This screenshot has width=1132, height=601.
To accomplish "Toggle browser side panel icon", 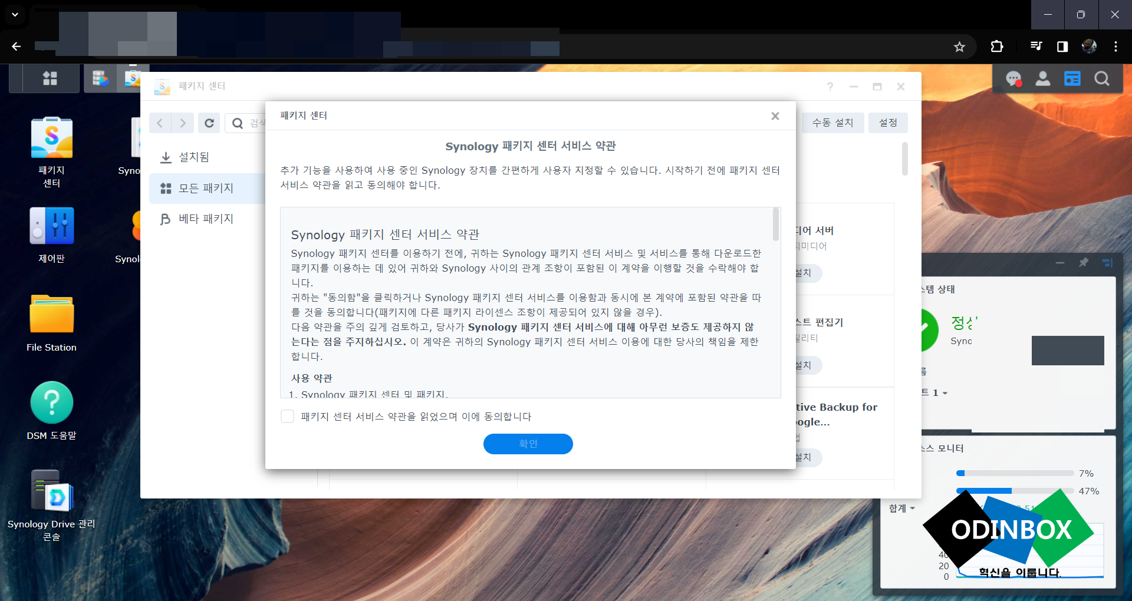I will click(x=1062, y=47).
